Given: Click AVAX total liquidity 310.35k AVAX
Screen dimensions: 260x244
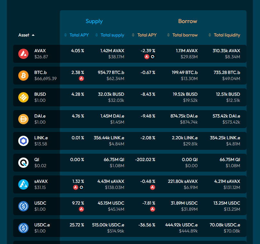Looking at the screenshot, I should tap(226, 51).
